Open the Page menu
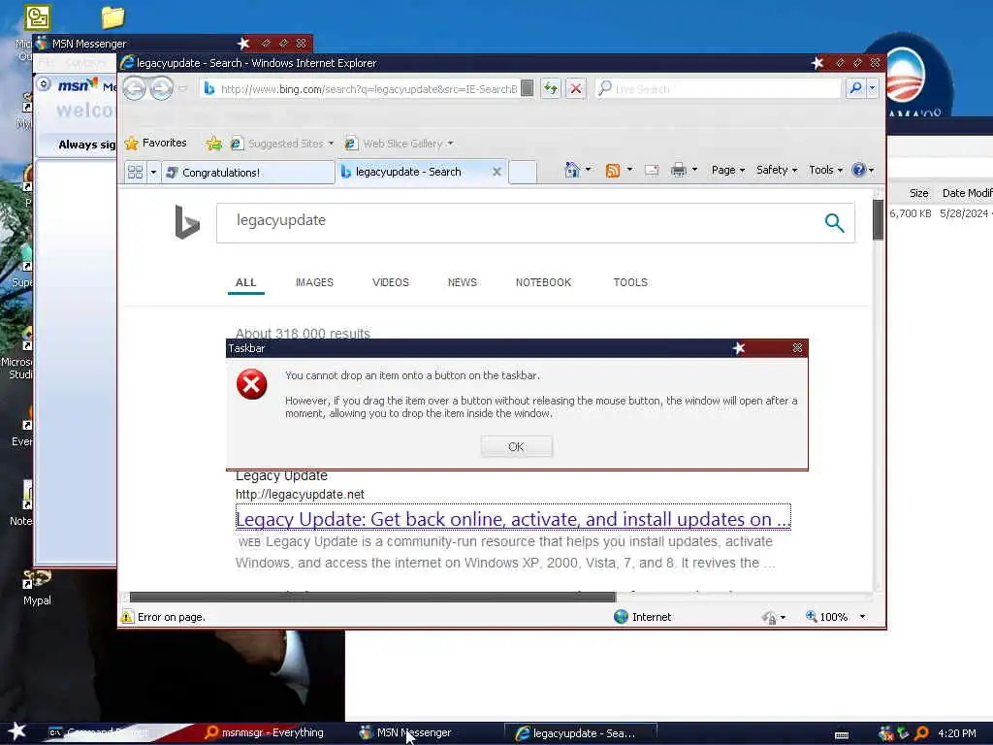This screenshot has width=993, height=745. click(727, 170)
